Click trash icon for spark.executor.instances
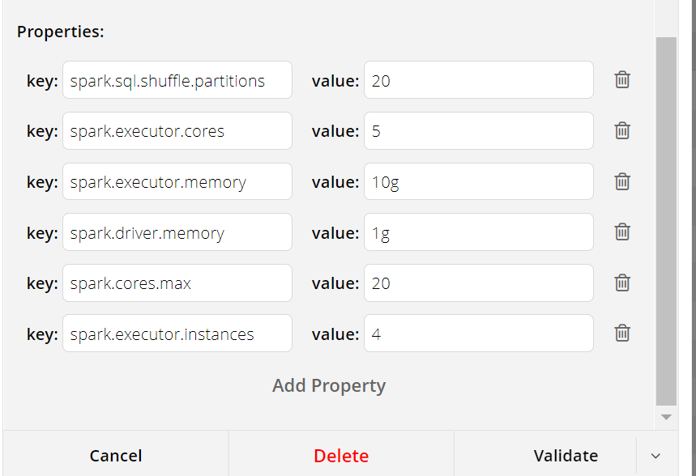The height and width of the screenshot is (476, 696). pos(621,334)
